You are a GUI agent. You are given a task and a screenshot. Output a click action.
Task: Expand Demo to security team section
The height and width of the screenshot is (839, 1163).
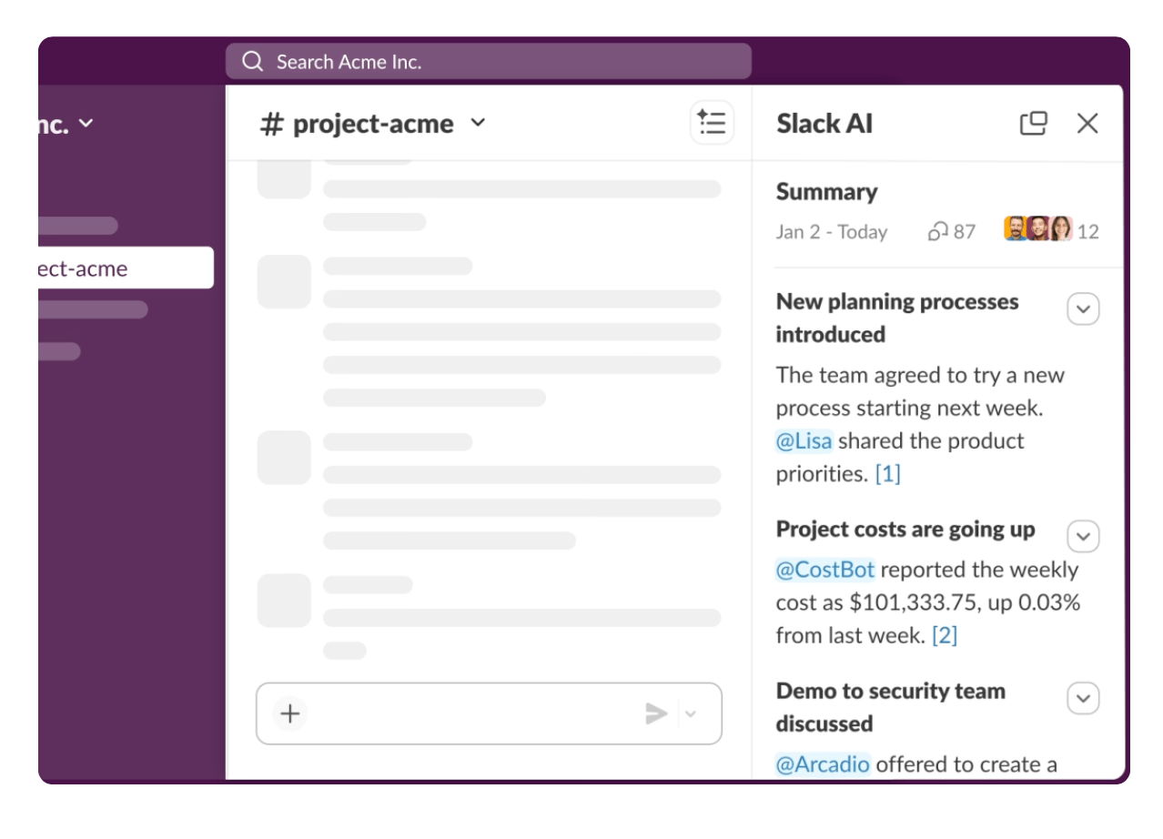[x=1083, y=699]
